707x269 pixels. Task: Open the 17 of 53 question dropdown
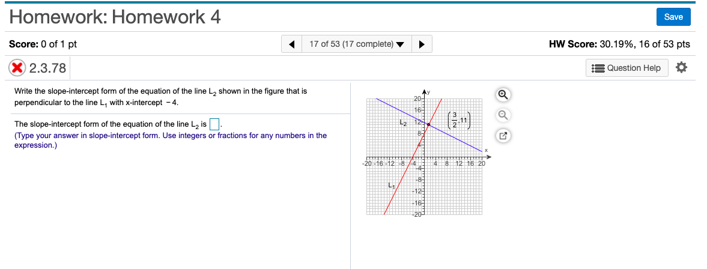[357, 44]
